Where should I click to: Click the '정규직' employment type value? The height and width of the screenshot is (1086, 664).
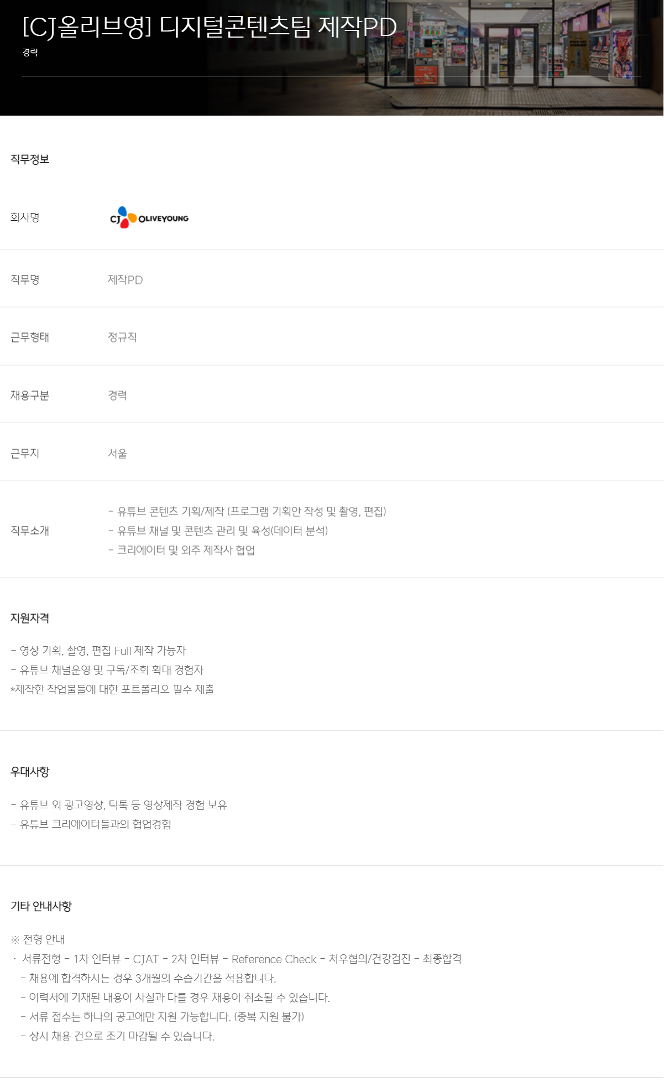pyautogui.click(x=122, y=337)
